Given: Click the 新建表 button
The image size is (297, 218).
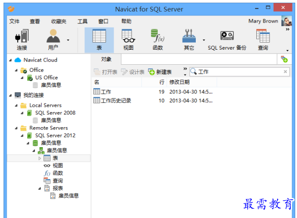Looking at the screenshot, I should point(160,72).
